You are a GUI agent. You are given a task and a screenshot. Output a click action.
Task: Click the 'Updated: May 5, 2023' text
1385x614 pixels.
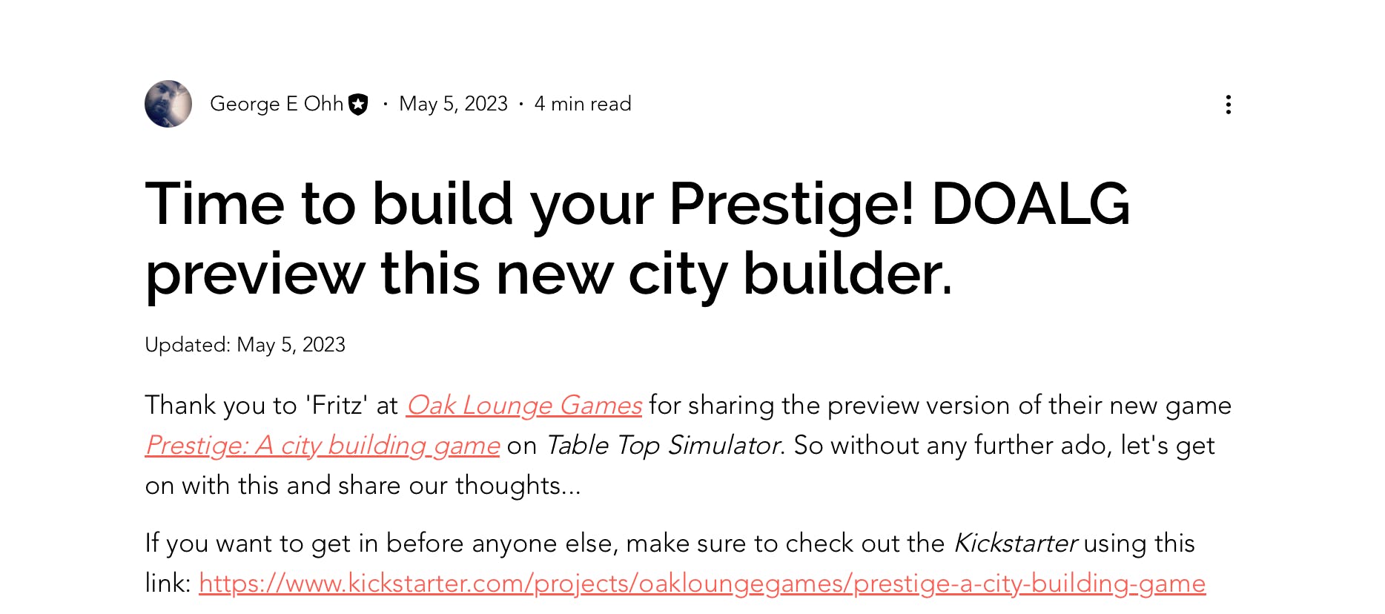click(245, 345)
